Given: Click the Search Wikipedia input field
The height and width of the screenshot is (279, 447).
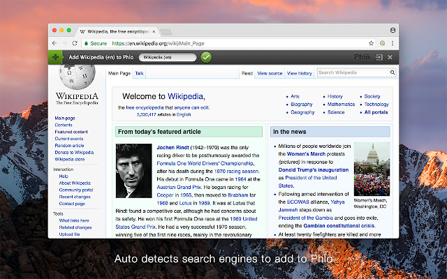Looking at the screenshot, I should 353,73.
